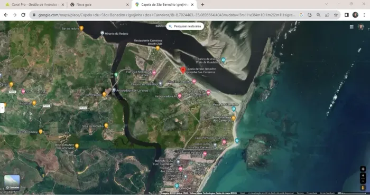Open the Google account avatar on map
Image resolution: width=370 pixels, height=195 pixels.
pos(361,26)
